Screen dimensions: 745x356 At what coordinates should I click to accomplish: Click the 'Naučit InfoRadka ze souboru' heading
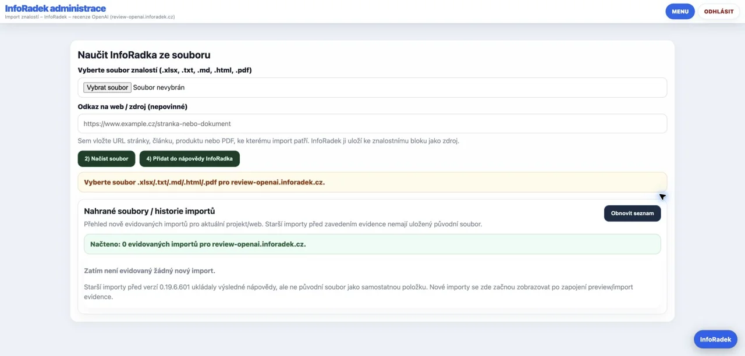(144, 55)
